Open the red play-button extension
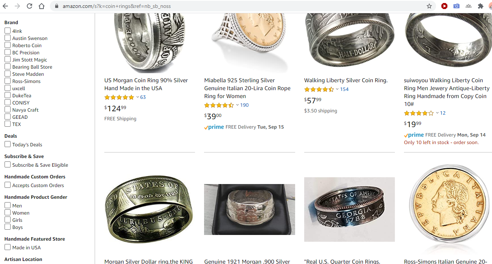This screenshot has width=492, height=264. coord(444,6)
